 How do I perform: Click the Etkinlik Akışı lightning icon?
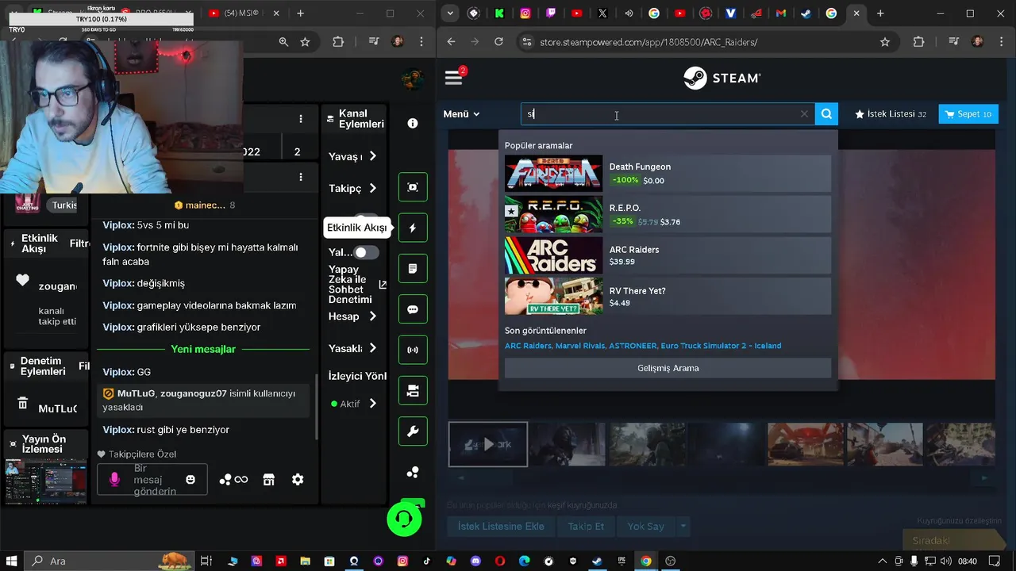pyautogui.click(x=413, y=228)
